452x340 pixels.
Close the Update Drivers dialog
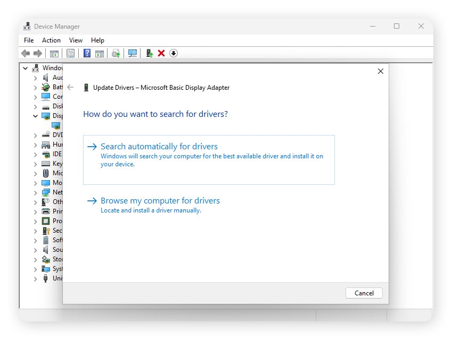[381, 71]
